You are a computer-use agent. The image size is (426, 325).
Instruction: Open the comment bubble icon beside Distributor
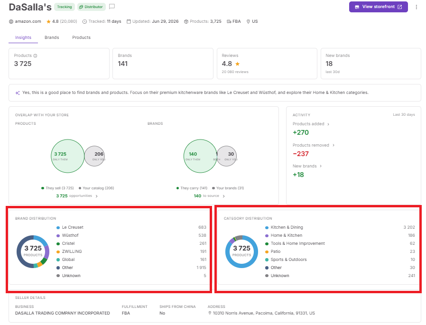coord(112,7)
